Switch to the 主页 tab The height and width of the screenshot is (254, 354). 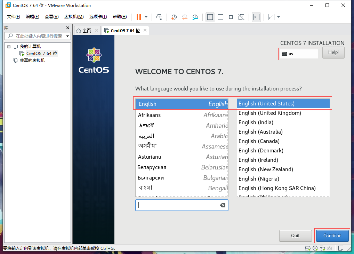84,31
